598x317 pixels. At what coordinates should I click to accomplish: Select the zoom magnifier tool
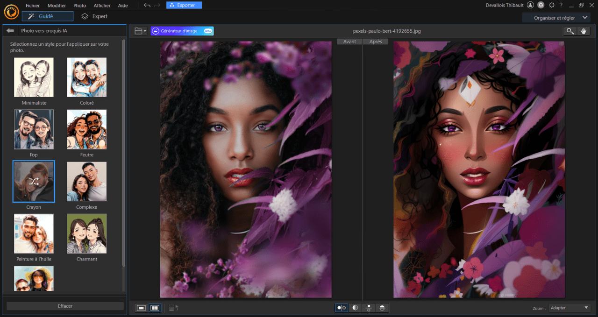[x=570, y=31]
